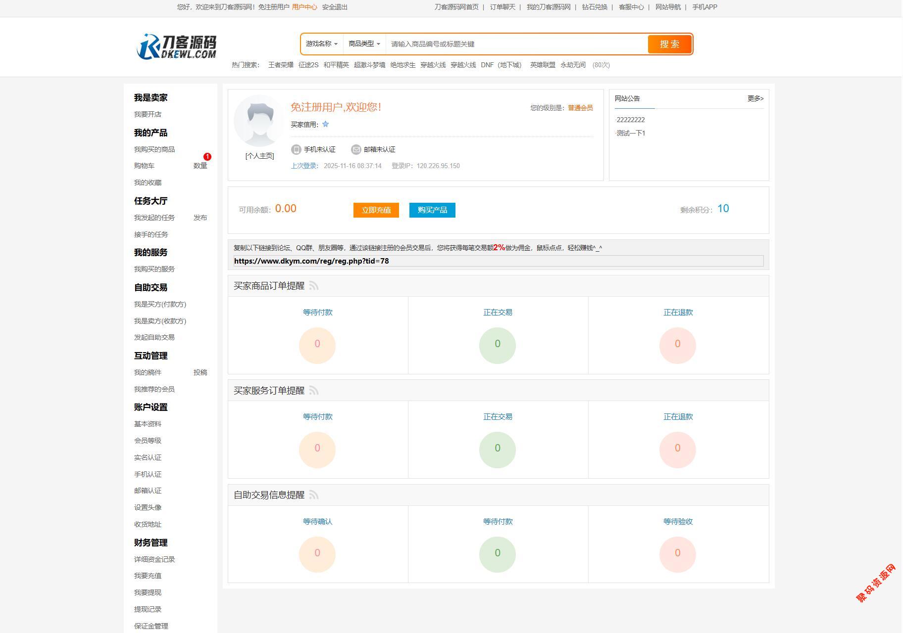Click RSS icon beside 买家服务订单提醒

(x=314, y=391)
